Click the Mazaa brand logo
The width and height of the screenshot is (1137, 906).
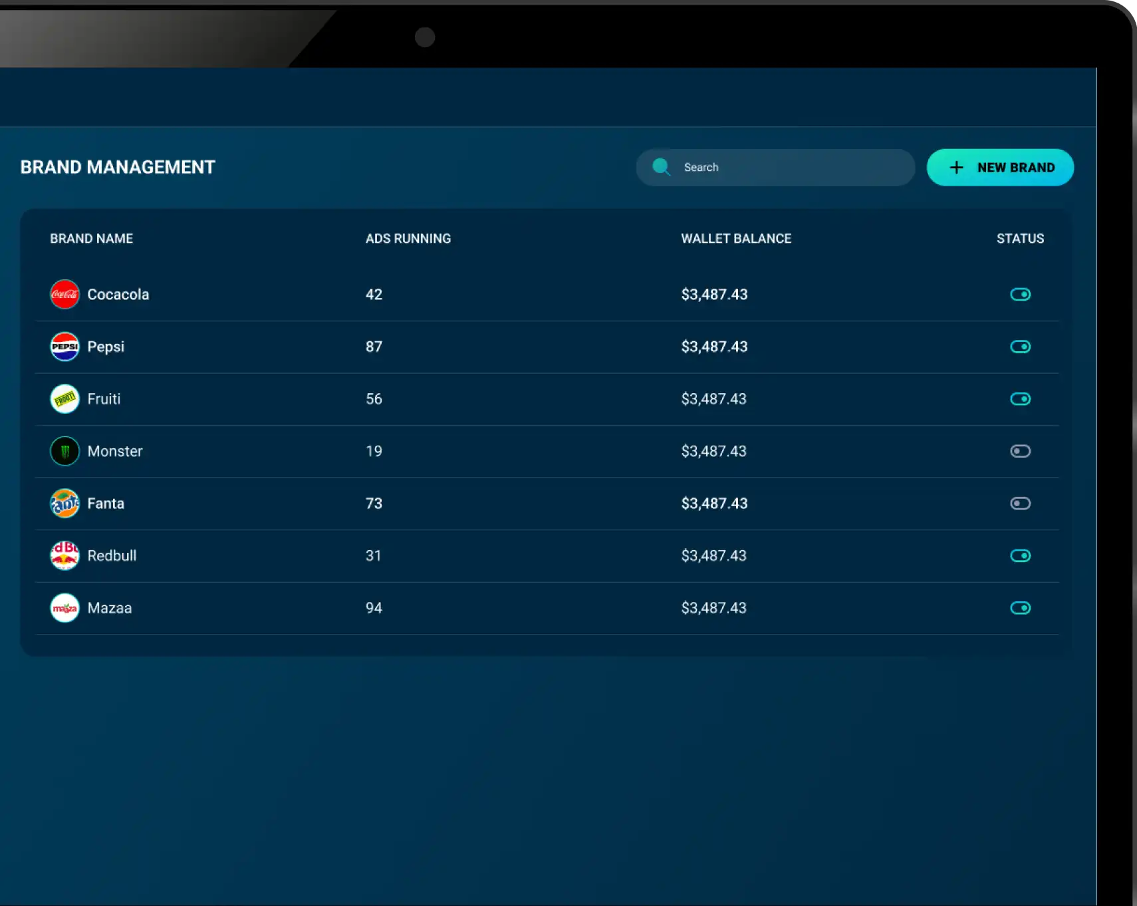tap(64, 608)
